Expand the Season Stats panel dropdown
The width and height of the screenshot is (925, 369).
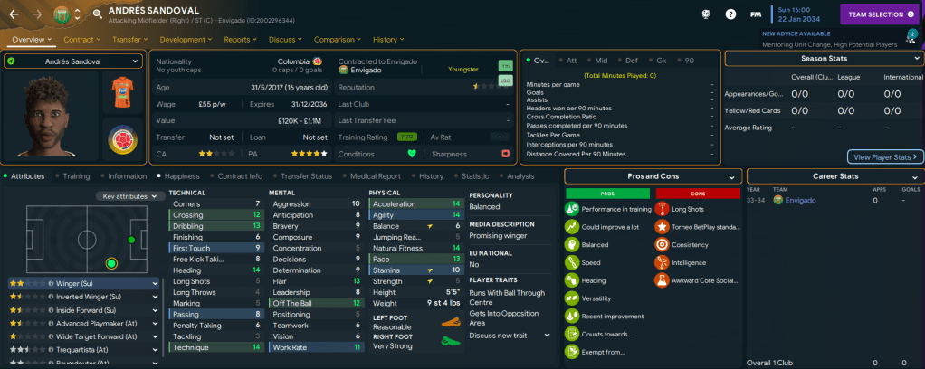tap(915, 58)
